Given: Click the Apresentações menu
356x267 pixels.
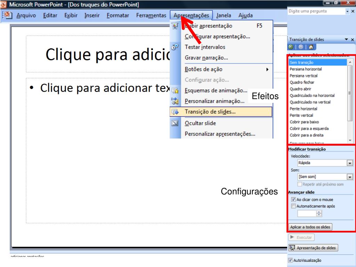Looking at the screenshot, I should click(x=191, y=15).
